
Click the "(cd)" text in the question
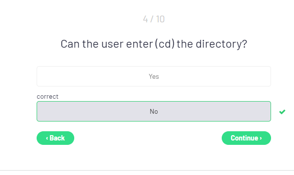[x=165, y=44]
